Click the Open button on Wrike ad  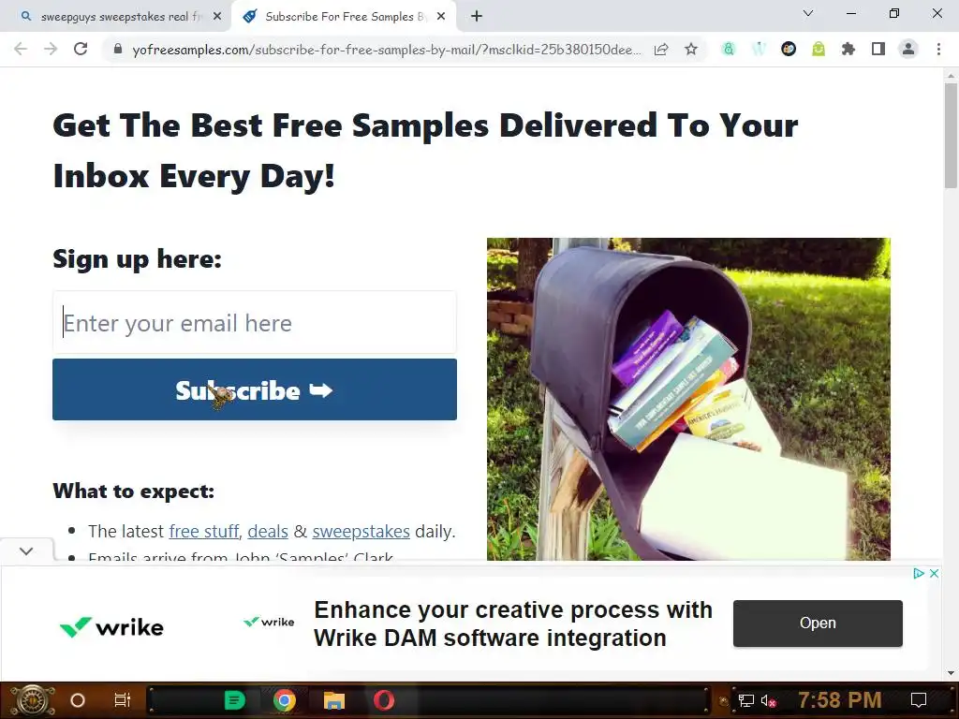click(818, 623)
